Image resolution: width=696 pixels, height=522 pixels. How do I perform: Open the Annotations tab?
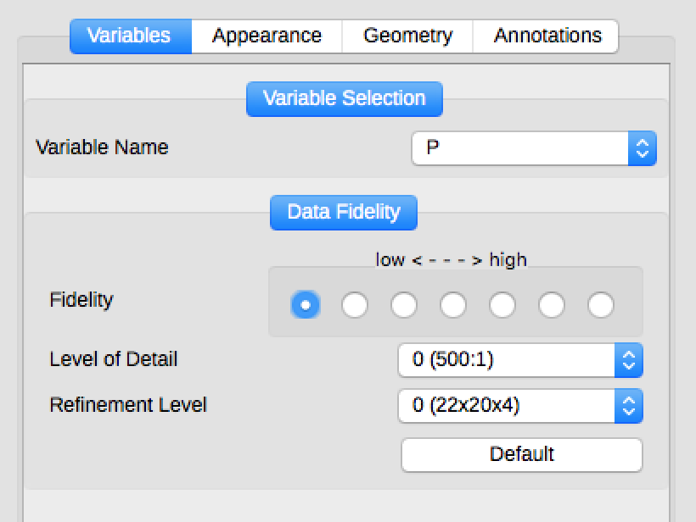coord(547,36)
